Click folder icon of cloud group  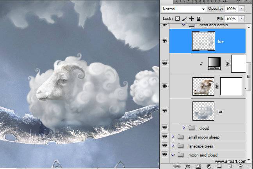[x=192, y=128]
